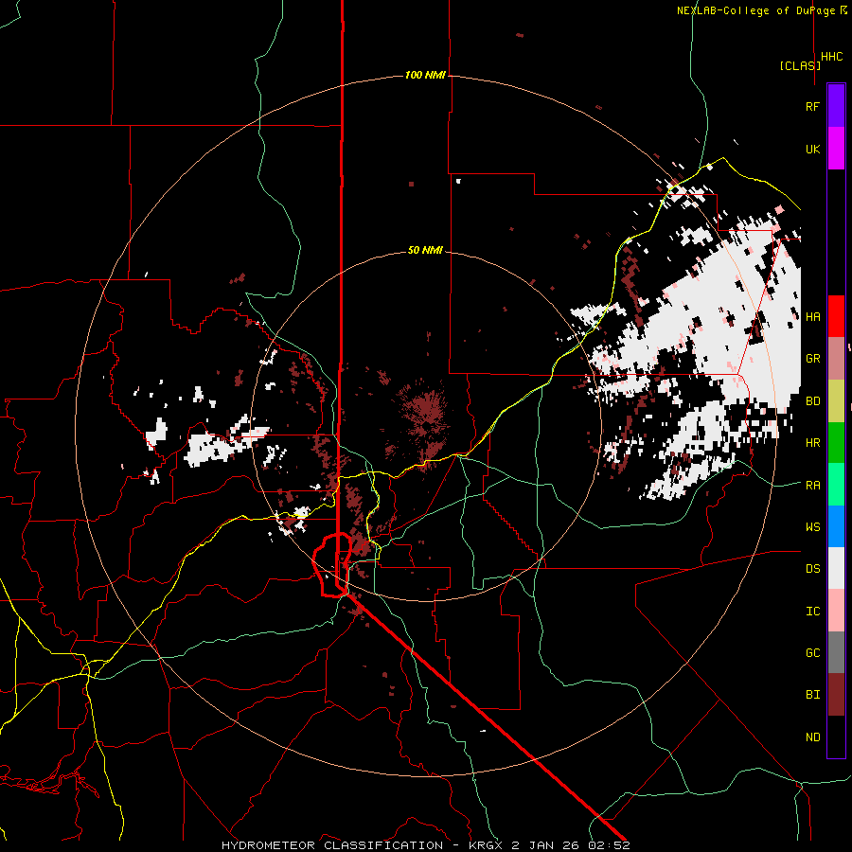
Task: Click the WS legend label
Action: tap(812, 526)
